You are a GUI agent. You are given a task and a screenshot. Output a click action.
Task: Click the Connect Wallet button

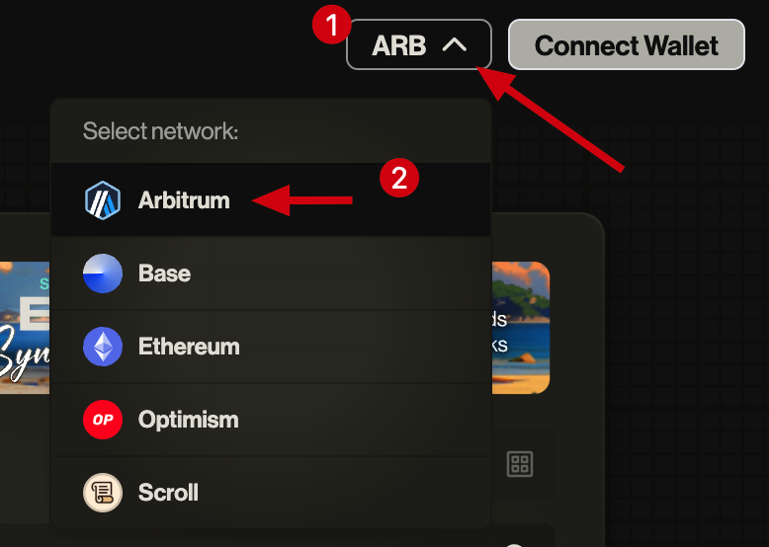[627, 44]
